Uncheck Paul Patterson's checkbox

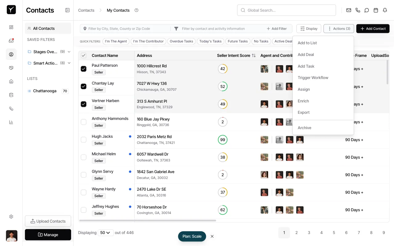click(83, 69)
